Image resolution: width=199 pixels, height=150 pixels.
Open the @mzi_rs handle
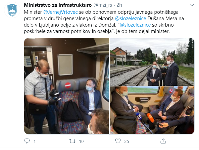coord(103,5)
